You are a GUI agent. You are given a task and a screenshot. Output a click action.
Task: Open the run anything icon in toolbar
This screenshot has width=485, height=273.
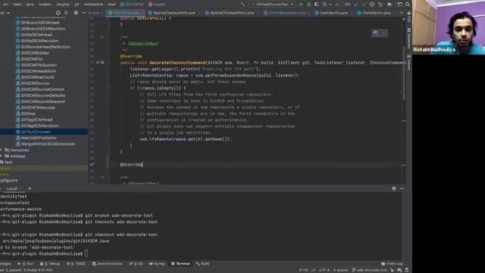tap(390, 5)
